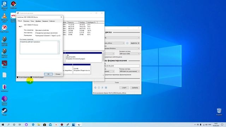Open Mail app on taskbar
Screen dimensions: 226x127
[x=50, y=125]
